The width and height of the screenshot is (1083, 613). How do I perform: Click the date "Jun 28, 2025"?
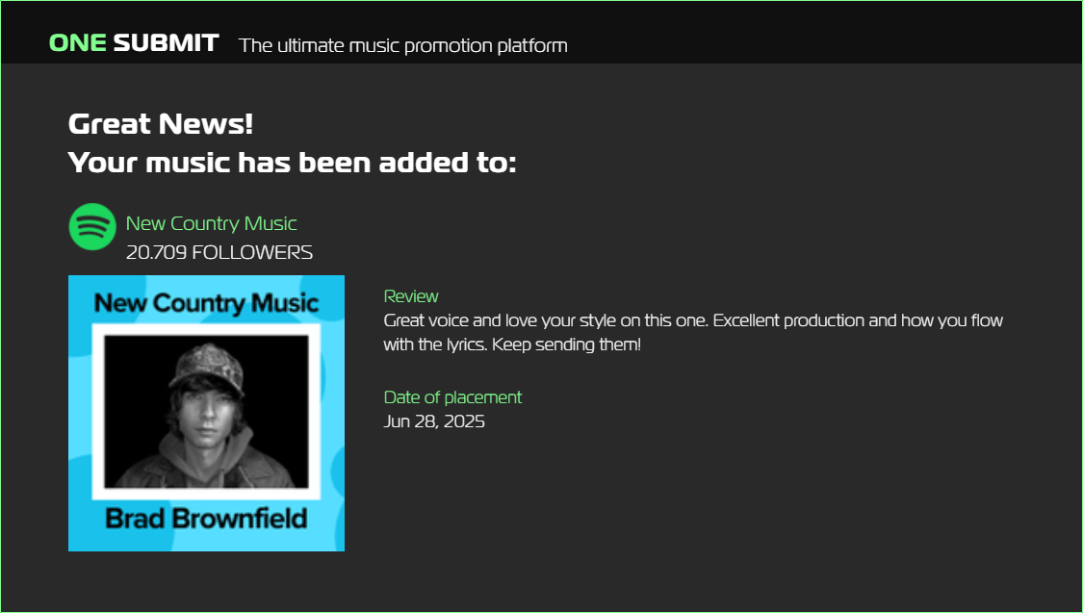click(434, 421)
